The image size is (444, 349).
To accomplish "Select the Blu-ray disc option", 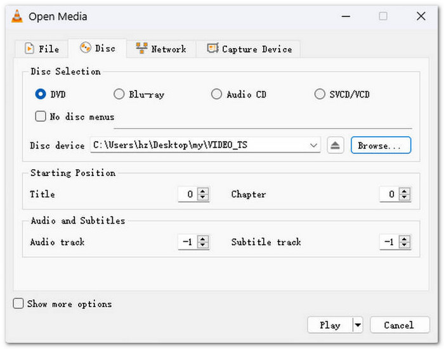I will tap(119, 94).
